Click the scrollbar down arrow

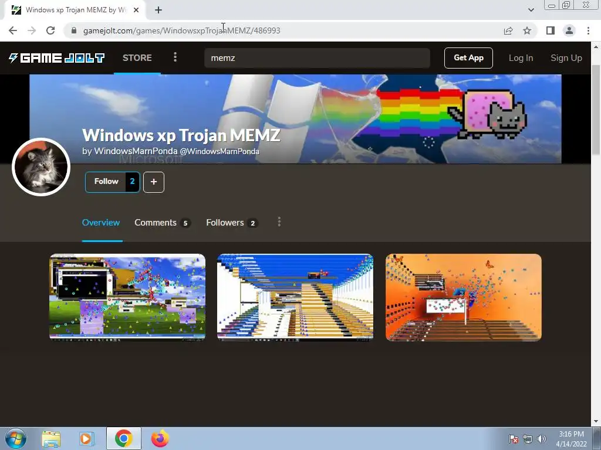click(x=596, y=421)
